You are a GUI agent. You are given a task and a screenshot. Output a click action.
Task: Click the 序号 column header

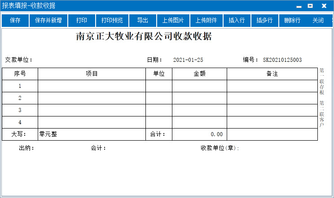pyautogui.click(x=20, y=74)
